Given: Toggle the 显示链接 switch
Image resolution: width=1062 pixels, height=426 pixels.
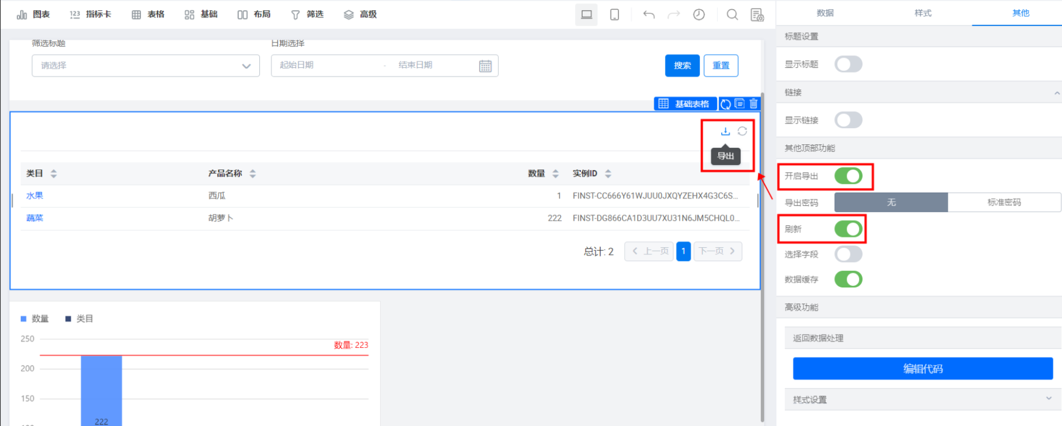Looking at the screenshot, I should point(848,120).
